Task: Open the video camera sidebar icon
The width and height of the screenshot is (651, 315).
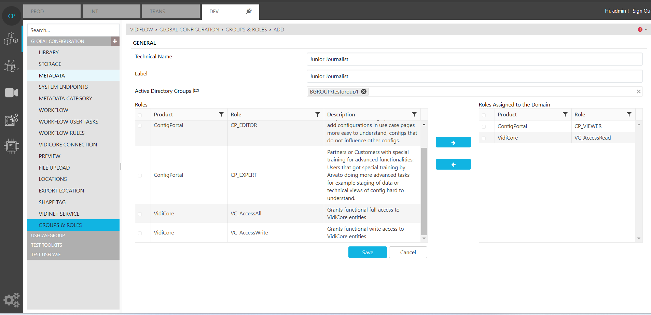Action: (x=11, y=92)
